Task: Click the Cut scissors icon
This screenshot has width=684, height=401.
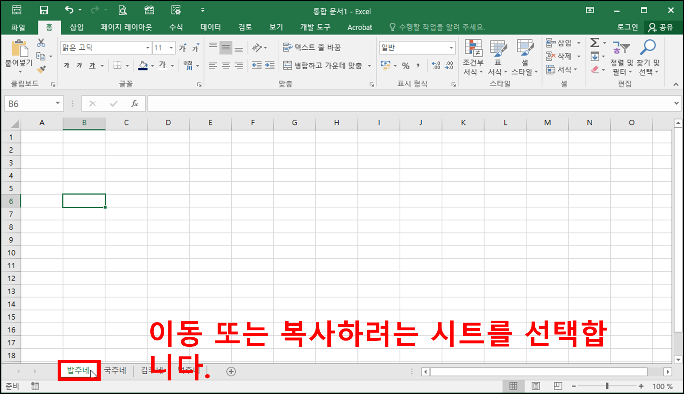Action: coord(41,43)
